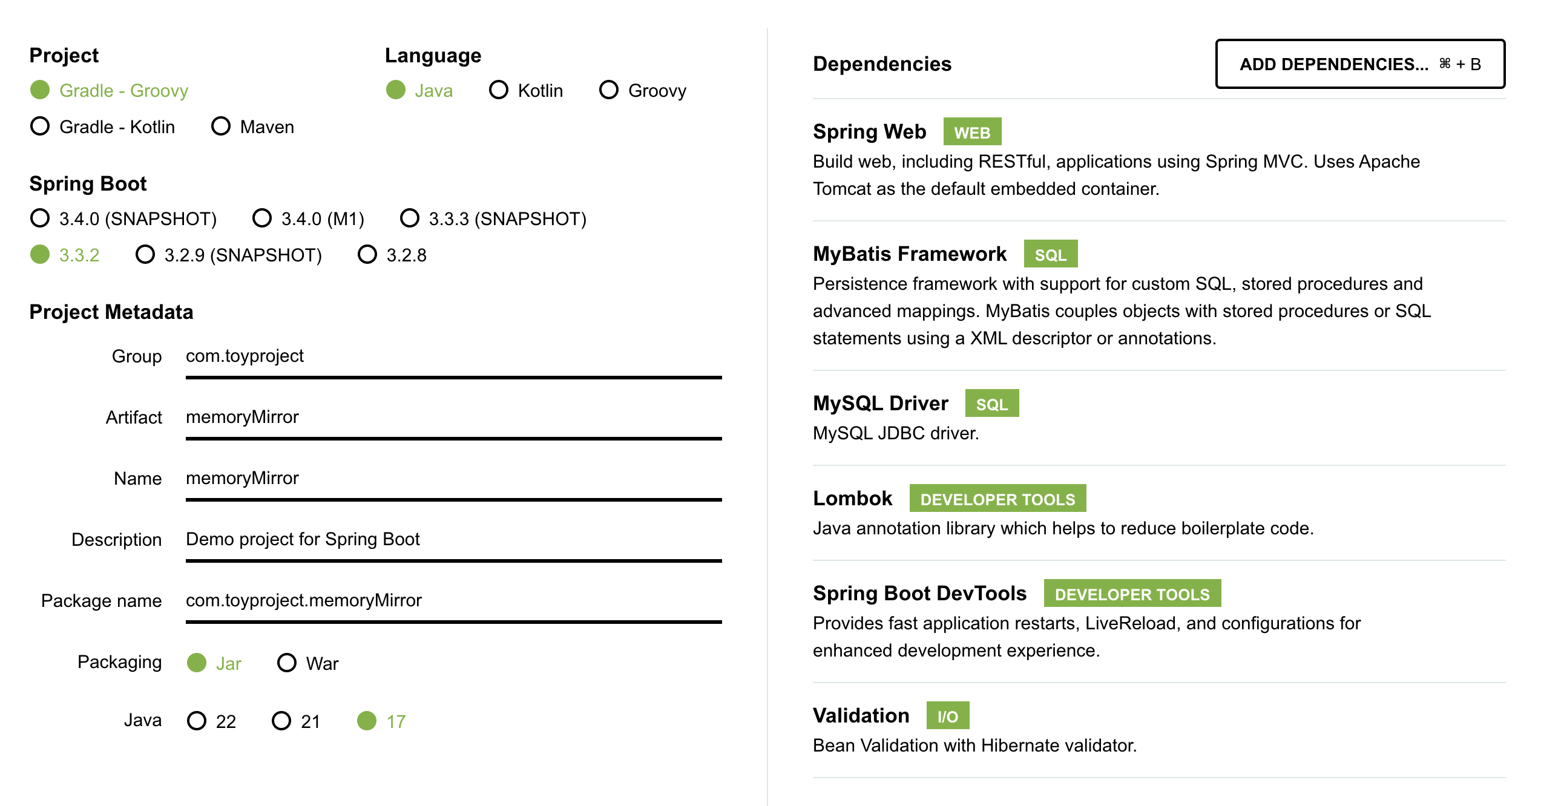The image size is (1541, 806).
Task: Switch language to Groovy
Action: pyautogui.click(x=609, y=90)
